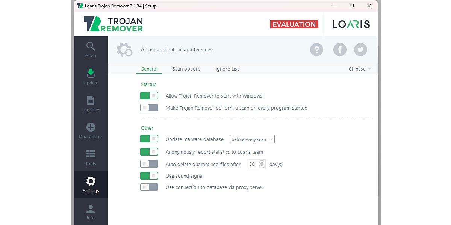Image resolution: width=451 pixels, height=225 pixels.
Task: Open the Facebook share icon
Action: tap(340, 49)
